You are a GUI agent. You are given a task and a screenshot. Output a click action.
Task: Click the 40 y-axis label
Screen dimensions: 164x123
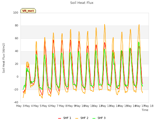pos(16,51)
